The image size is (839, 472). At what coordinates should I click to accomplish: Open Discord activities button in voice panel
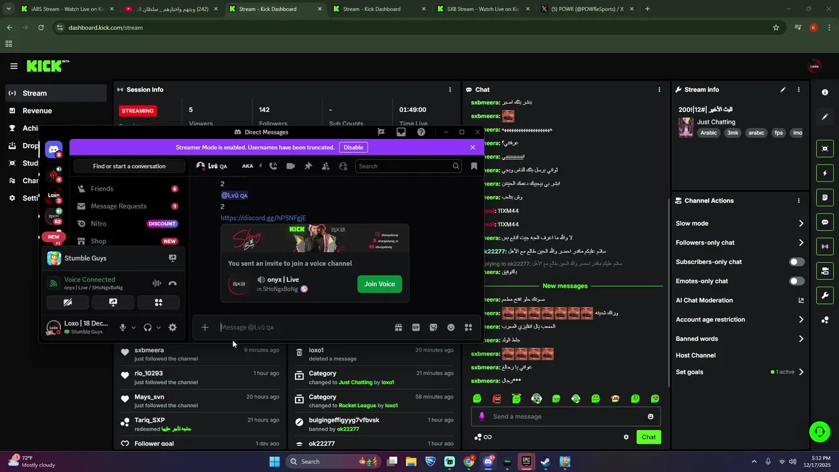(158, 302)
